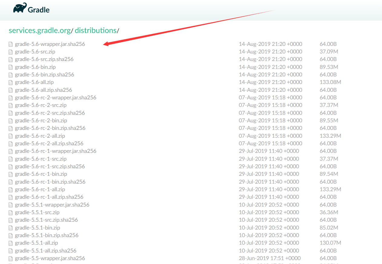Open the gradle-5.6-rc-2-wrapper.jar.sha256 link

point(56,98)
